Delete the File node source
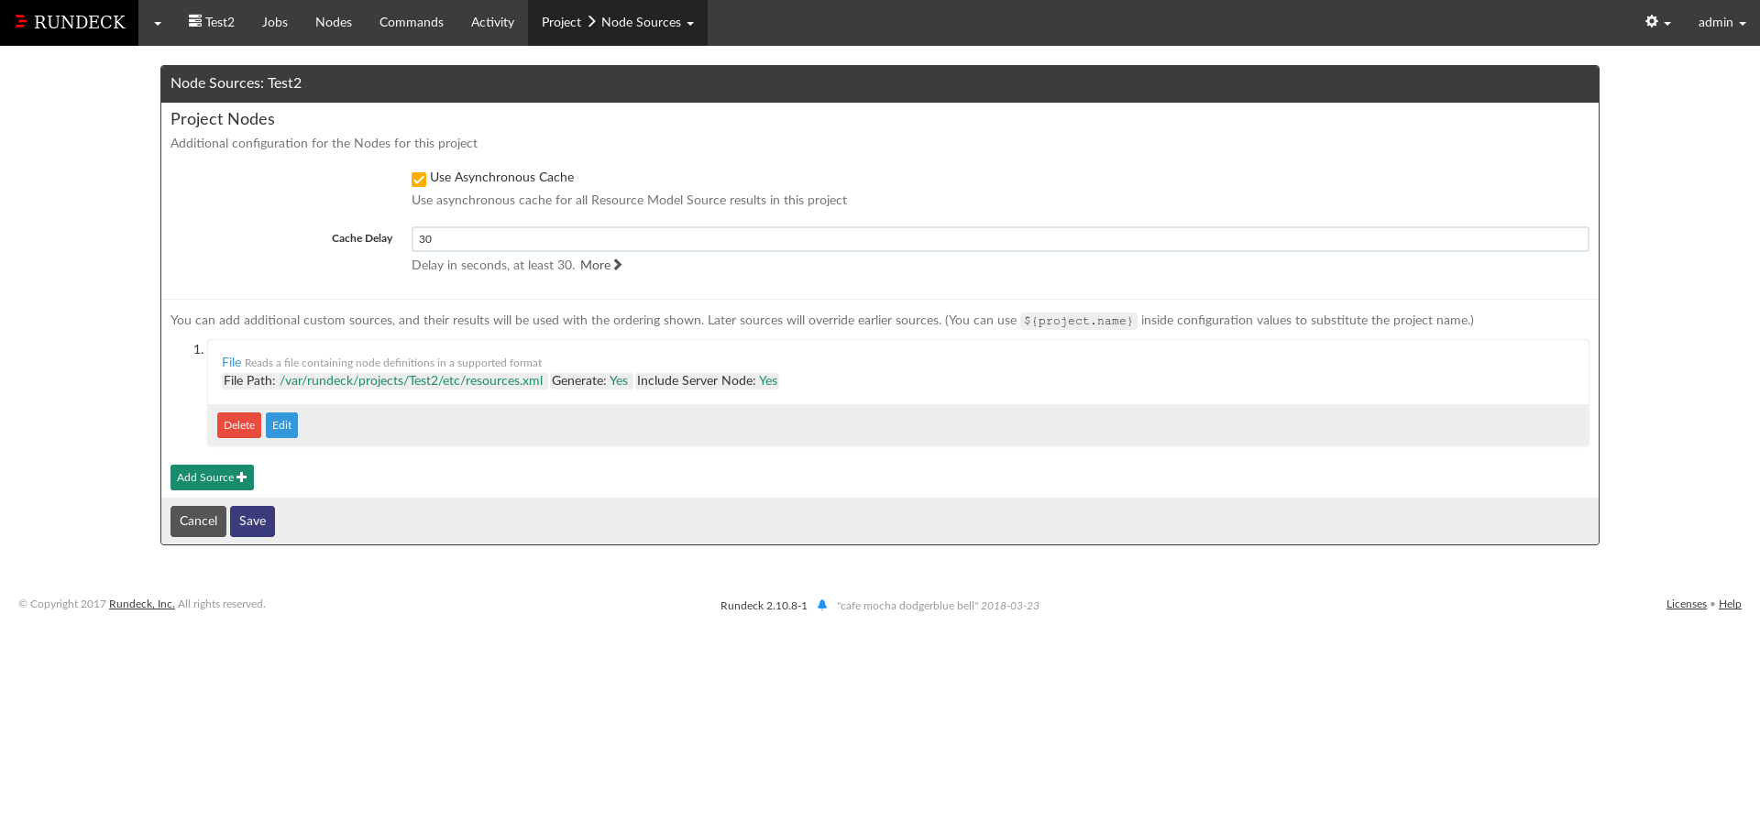This screenshot has height=823, width=1760. (x=239, y=425)
